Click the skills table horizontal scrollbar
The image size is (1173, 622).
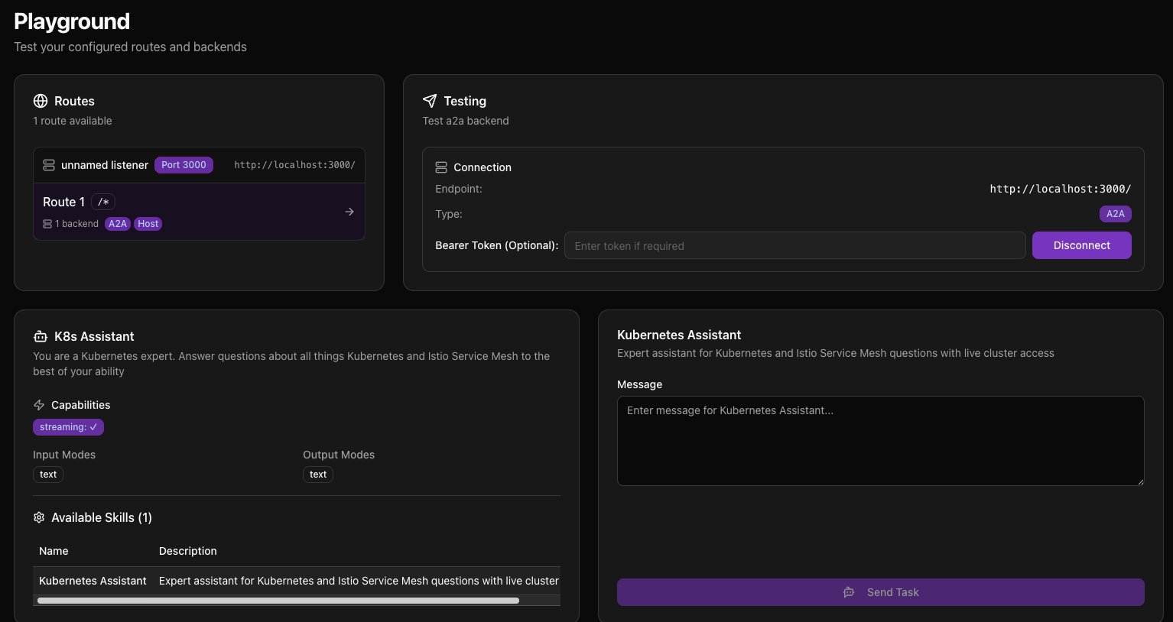click(278, 601)
